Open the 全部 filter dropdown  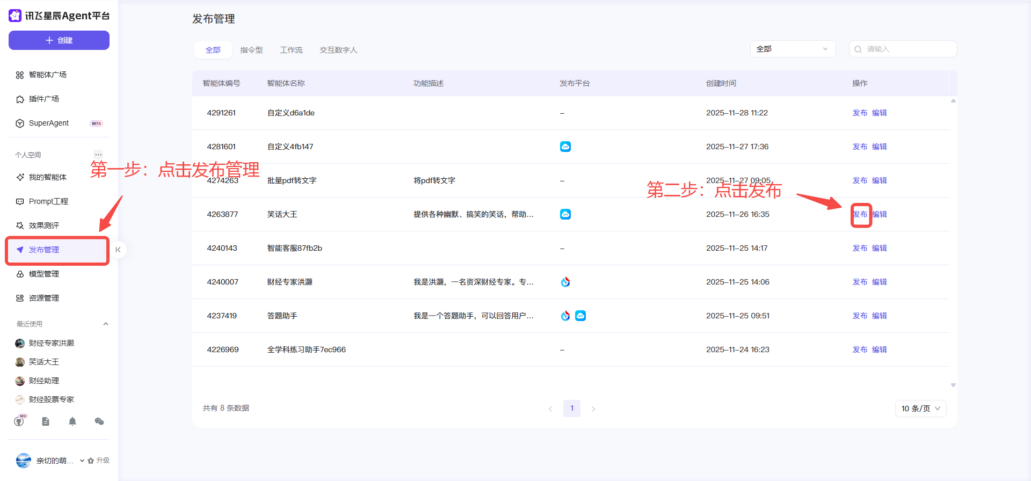pyautogui.click(x=792, y=49)
